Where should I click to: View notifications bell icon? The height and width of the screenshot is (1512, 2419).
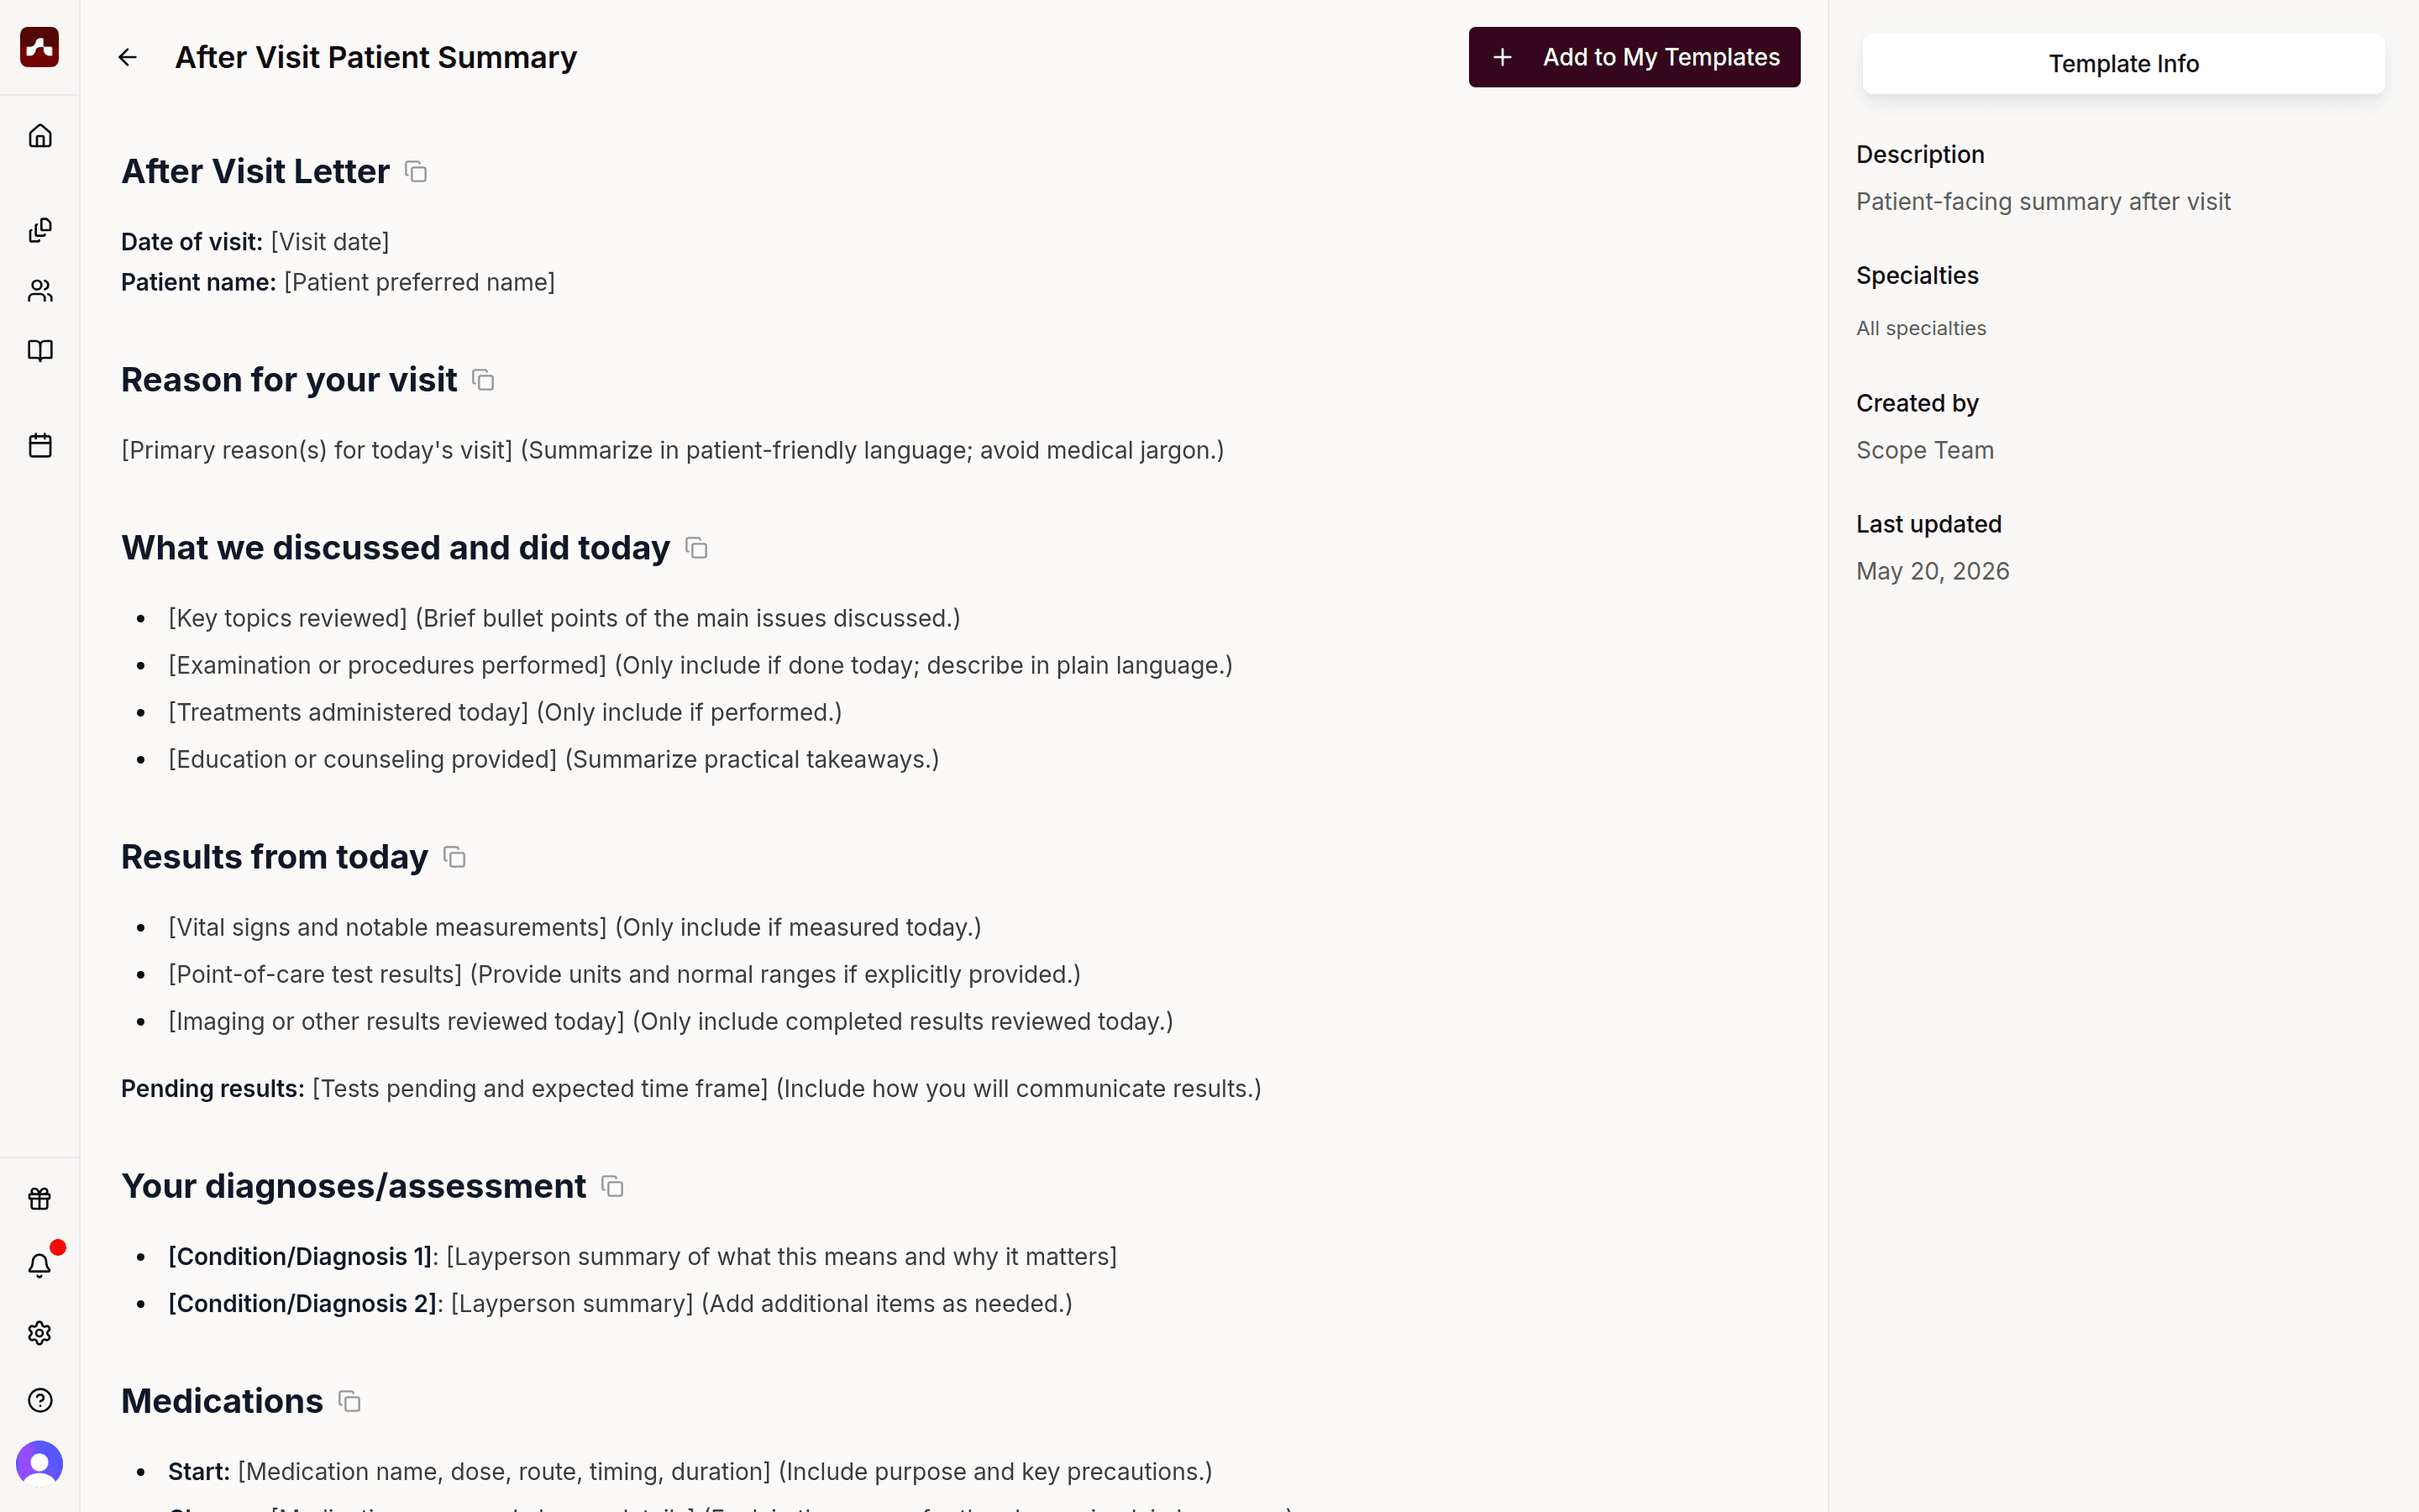click(40, 1265)
